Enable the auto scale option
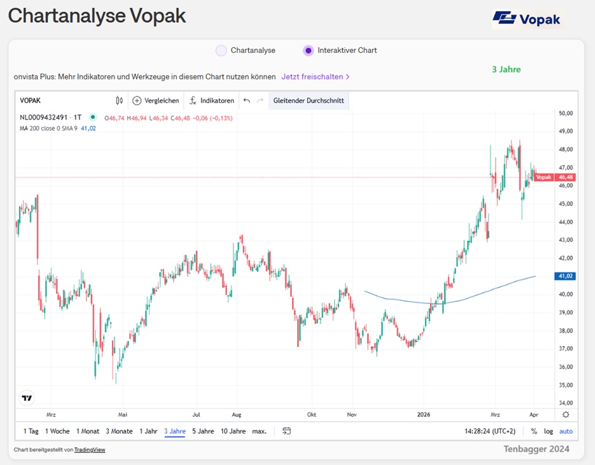Viewport: 595px width, 465px height. pos(566,431)
